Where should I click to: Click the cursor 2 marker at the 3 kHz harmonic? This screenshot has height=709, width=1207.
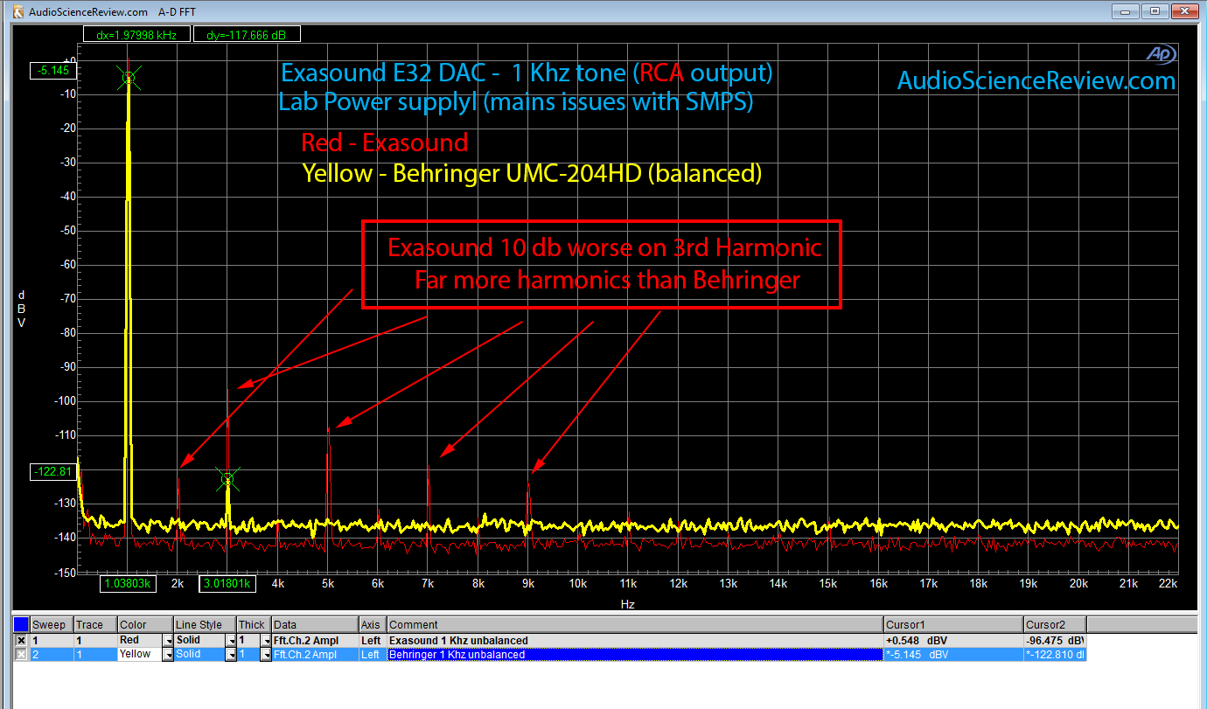pyautogui.click(x=228, y=478)
